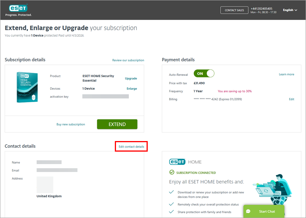
Task: Edit the billing card details
Action: tap(291, 99)
